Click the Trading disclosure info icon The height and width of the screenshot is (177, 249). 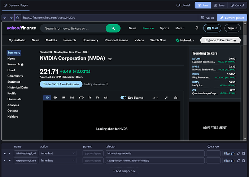(107, 84)
